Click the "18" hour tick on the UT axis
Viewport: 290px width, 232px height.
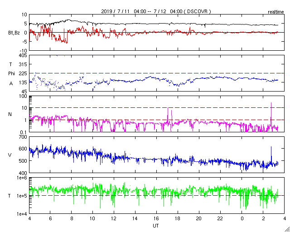[x=178, y=218]
